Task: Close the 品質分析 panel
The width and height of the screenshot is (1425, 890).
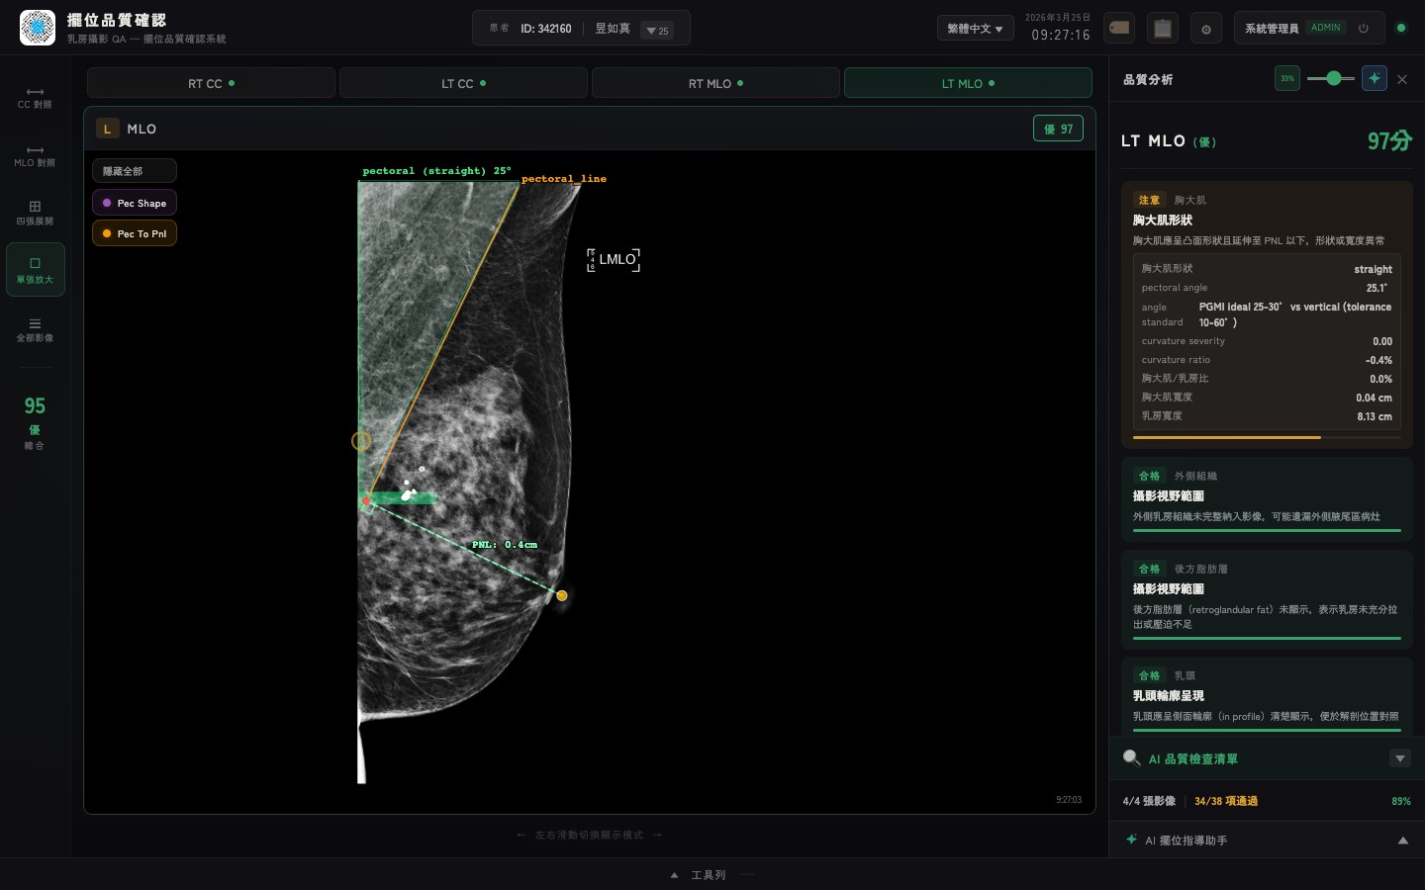Action: coord(1402,79)
